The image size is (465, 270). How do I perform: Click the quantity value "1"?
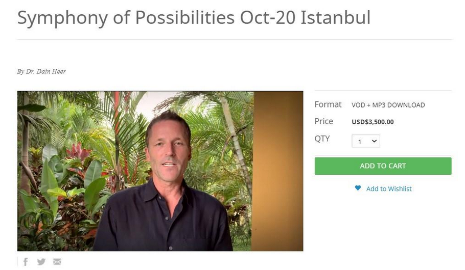360,142
